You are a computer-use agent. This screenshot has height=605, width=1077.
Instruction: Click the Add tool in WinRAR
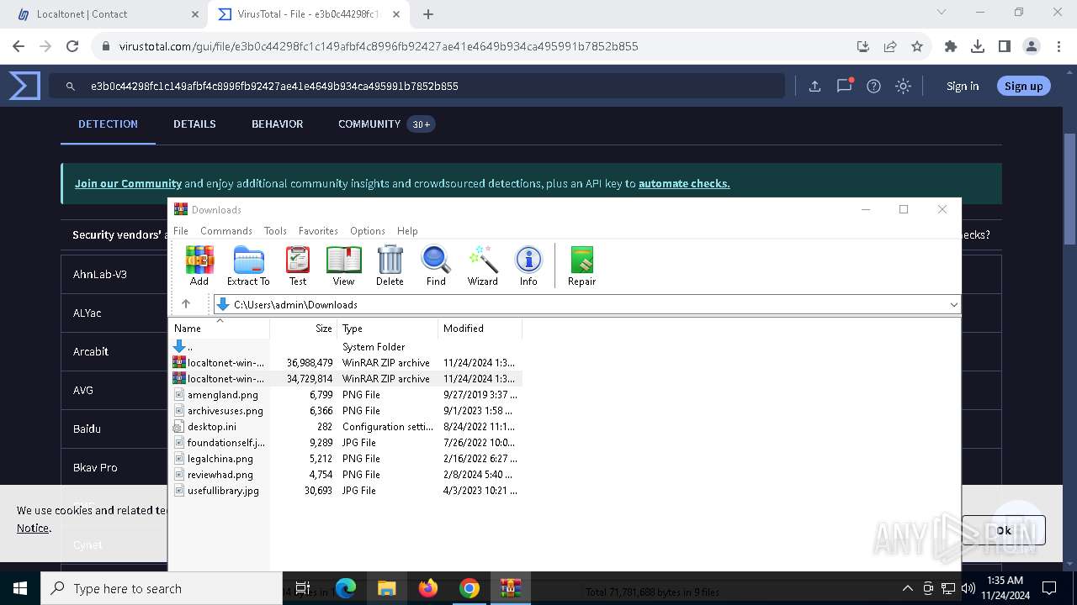coord(199,266)
